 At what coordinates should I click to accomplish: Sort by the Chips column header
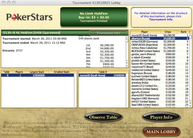point(169,32)
